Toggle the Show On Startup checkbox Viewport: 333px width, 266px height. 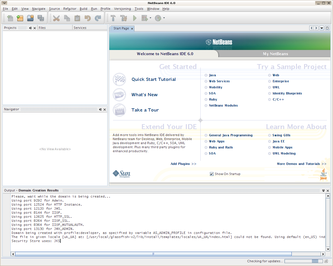(212, 174)
